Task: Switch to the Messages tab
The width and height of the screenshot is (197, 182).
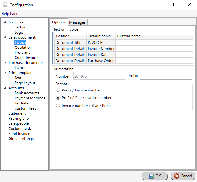Action: 77,22
